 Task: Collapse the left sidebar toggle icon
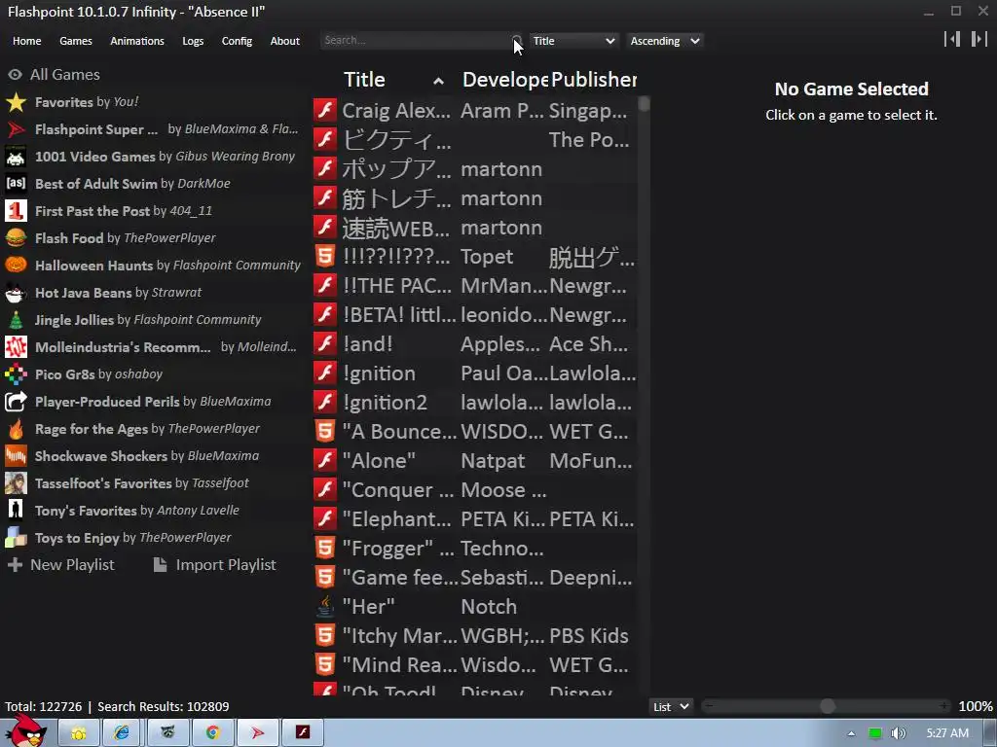(952, 39)
